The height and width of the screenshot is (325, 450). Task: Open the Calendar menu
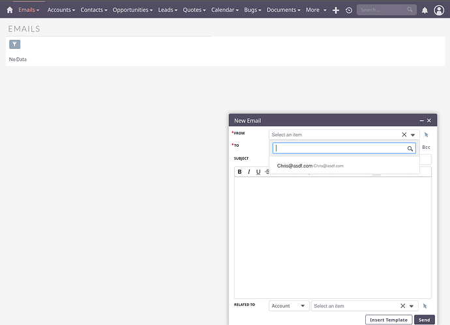point(225,10)
